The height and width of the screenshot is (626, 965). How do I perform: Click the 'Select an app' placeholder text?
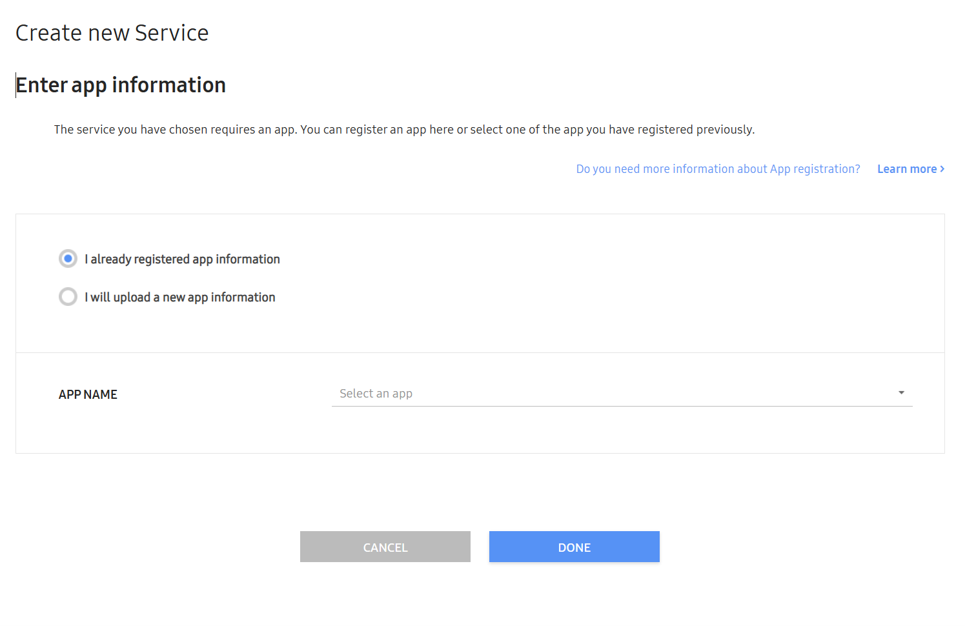point(376,394)
